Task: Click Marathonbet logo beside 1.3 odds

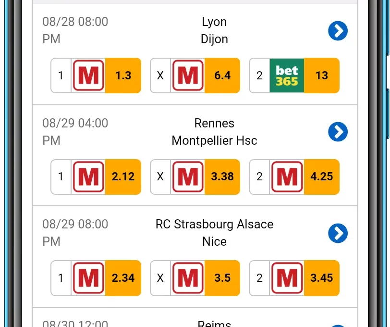Action: point(88,75)
